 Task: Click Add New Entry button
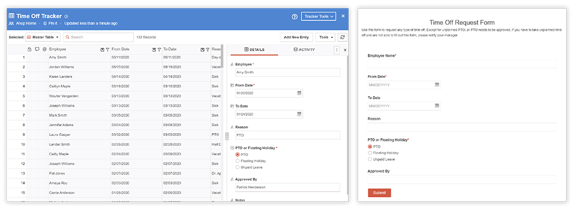click(296, 37)
